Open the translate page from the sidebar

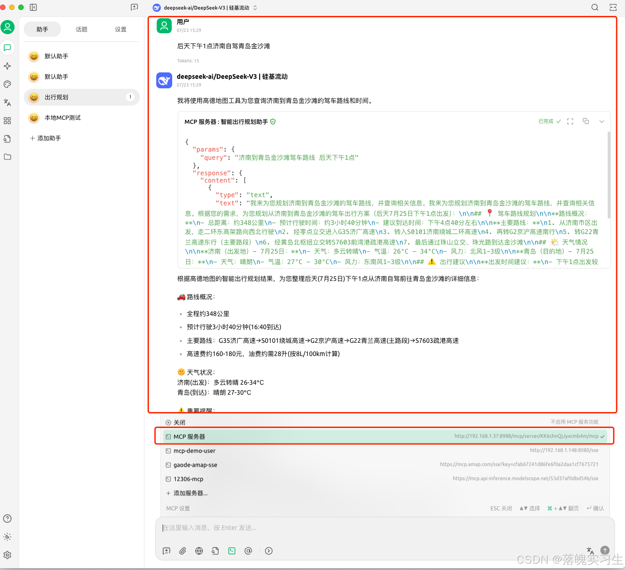[7, 102]
